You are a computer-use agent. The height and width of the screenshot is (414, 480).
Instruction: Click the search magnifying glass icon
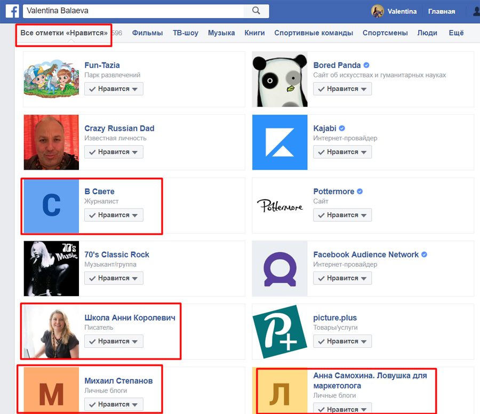(255, 11)
